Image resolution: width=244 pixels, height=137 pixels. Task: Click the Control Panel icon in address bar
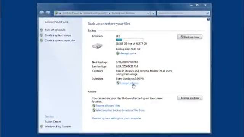[57, 13]
